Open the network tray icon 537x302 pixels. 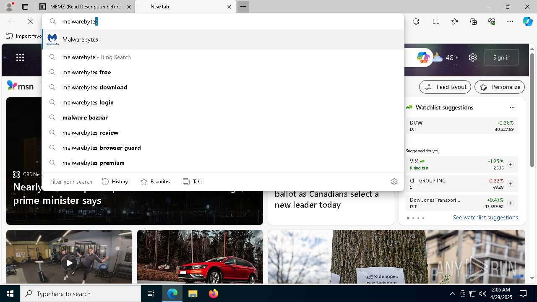click(x=473, y=294)
